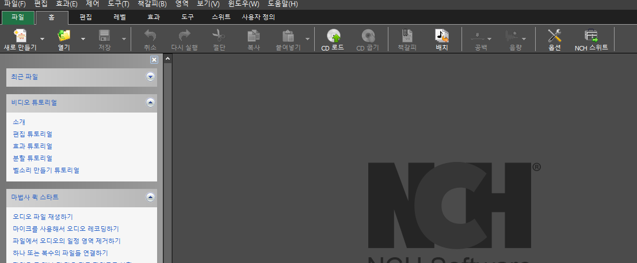Viewport: 637px width, 263px height.
Task: Open the 보기(V) menu
Action: coord(208,4)
